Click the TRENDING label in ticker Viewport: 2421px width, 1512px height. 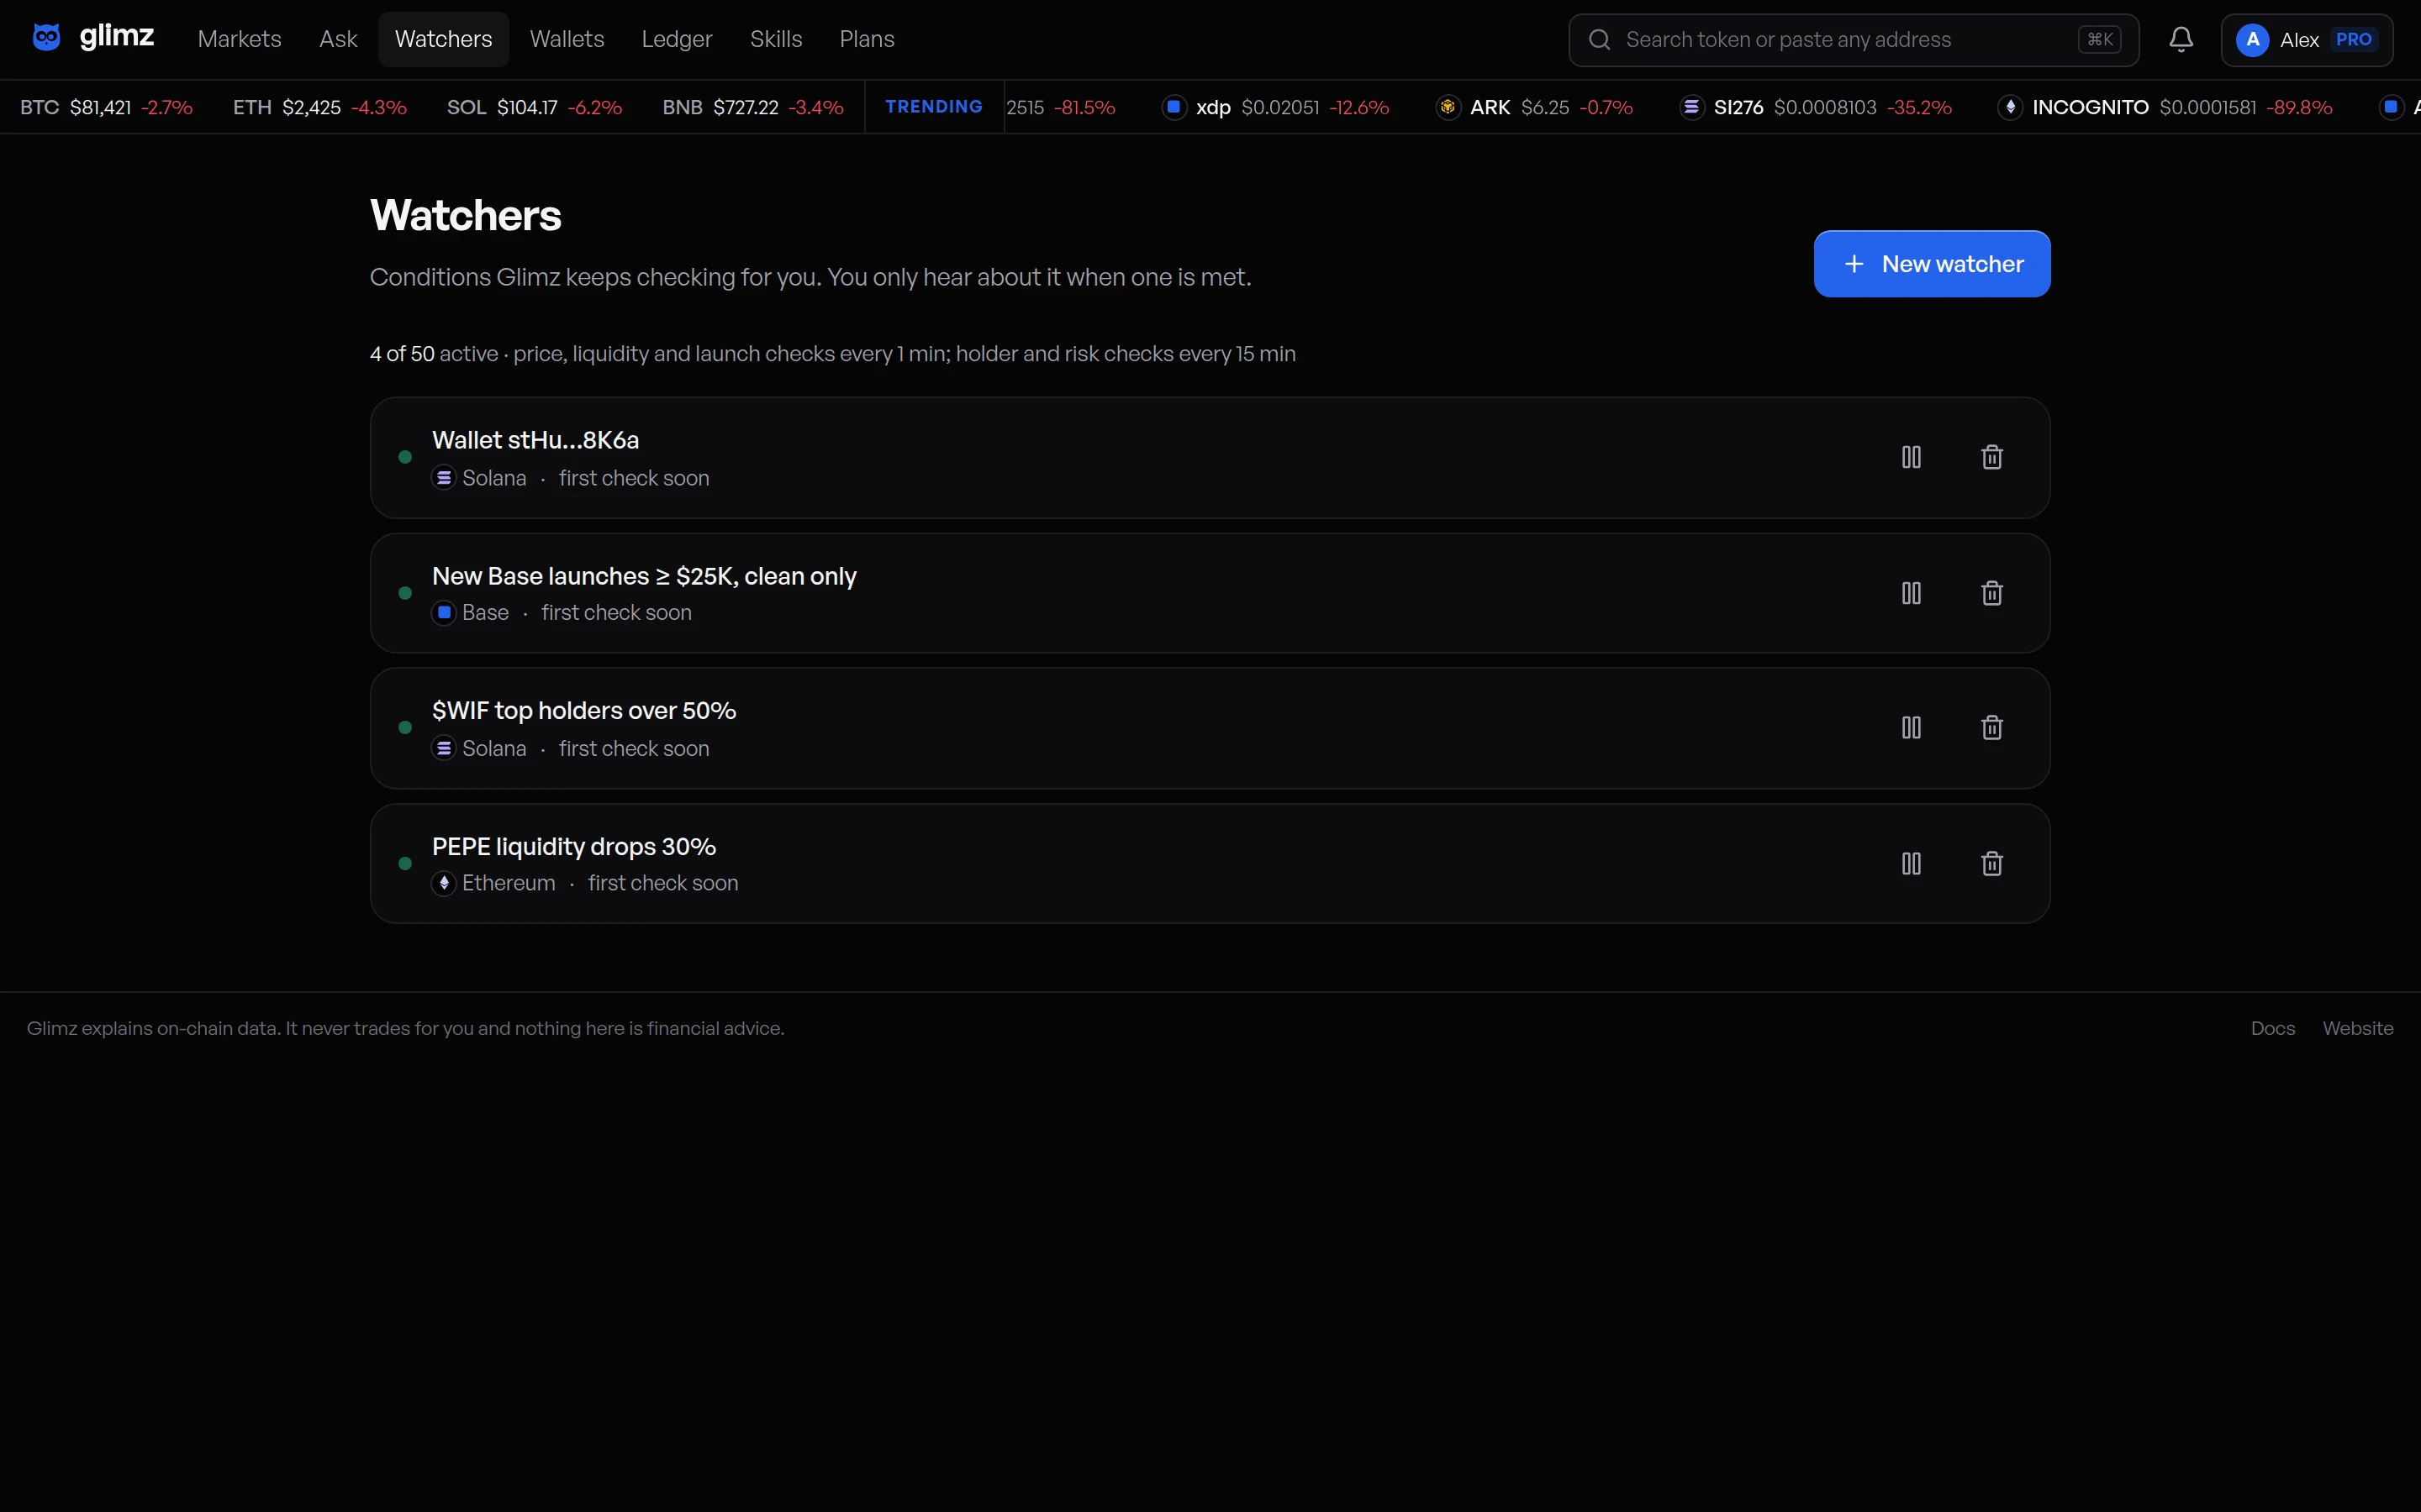(x=933, y=107)
